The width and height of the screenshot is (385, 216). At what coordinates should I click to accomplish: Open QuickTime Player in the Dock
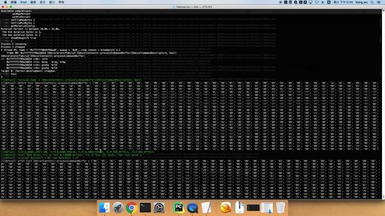(192, 208)
